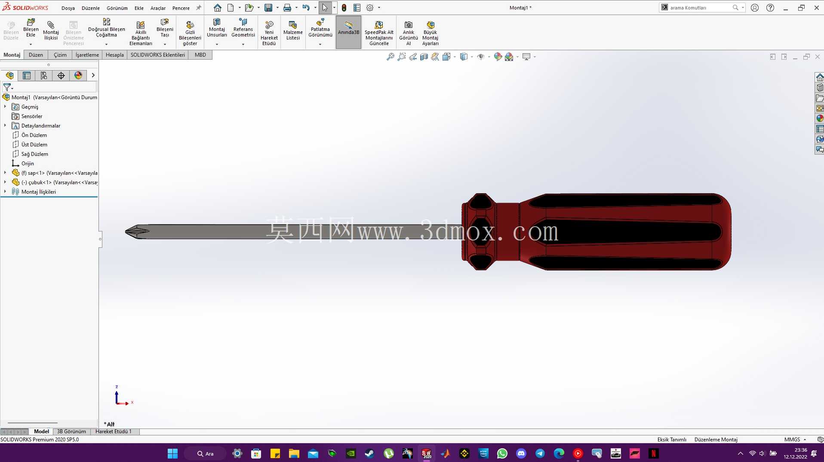Switch to the Hareket Etüdü 1 tab
This screenshot has width=824, height=462.
[114, 432]
